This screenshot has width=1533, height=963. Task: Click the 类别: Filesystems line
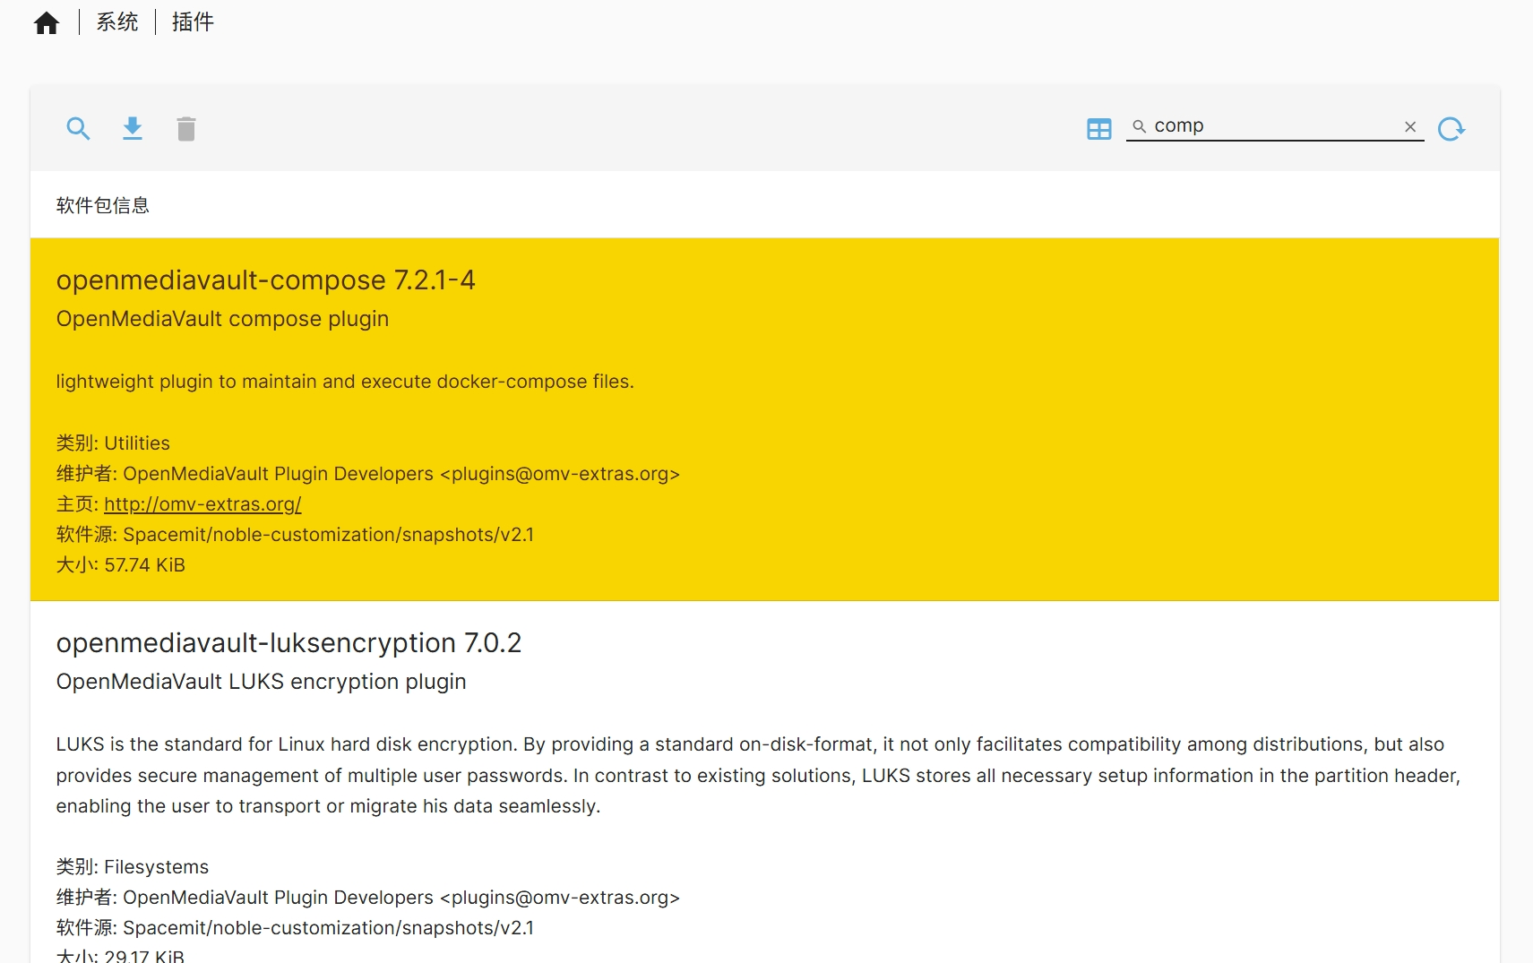[133, 867]
